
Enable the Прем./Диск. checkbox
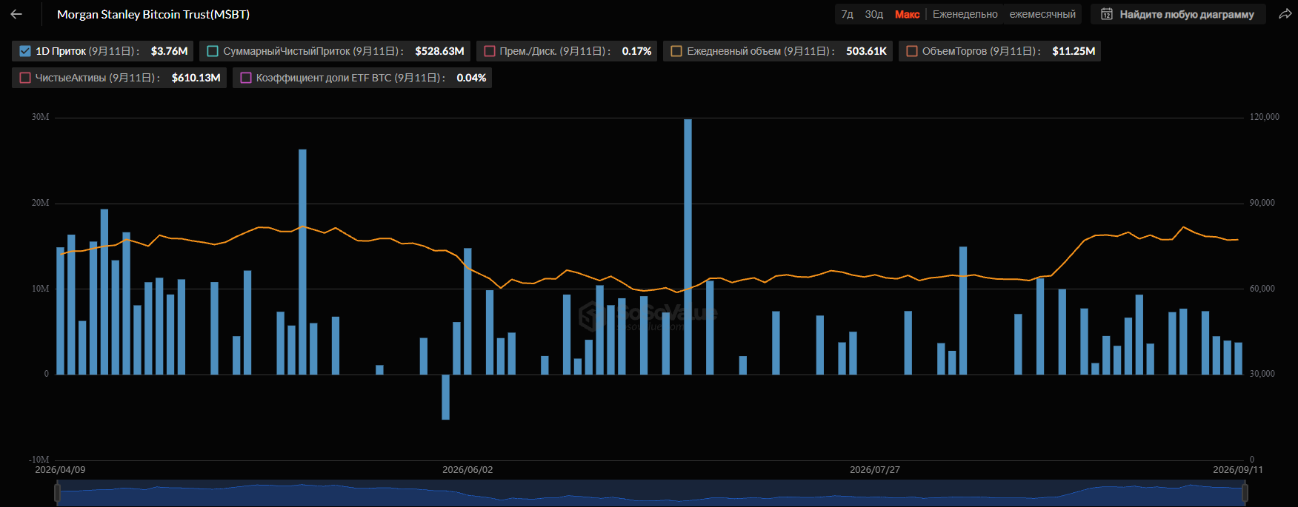pos(490,51)
